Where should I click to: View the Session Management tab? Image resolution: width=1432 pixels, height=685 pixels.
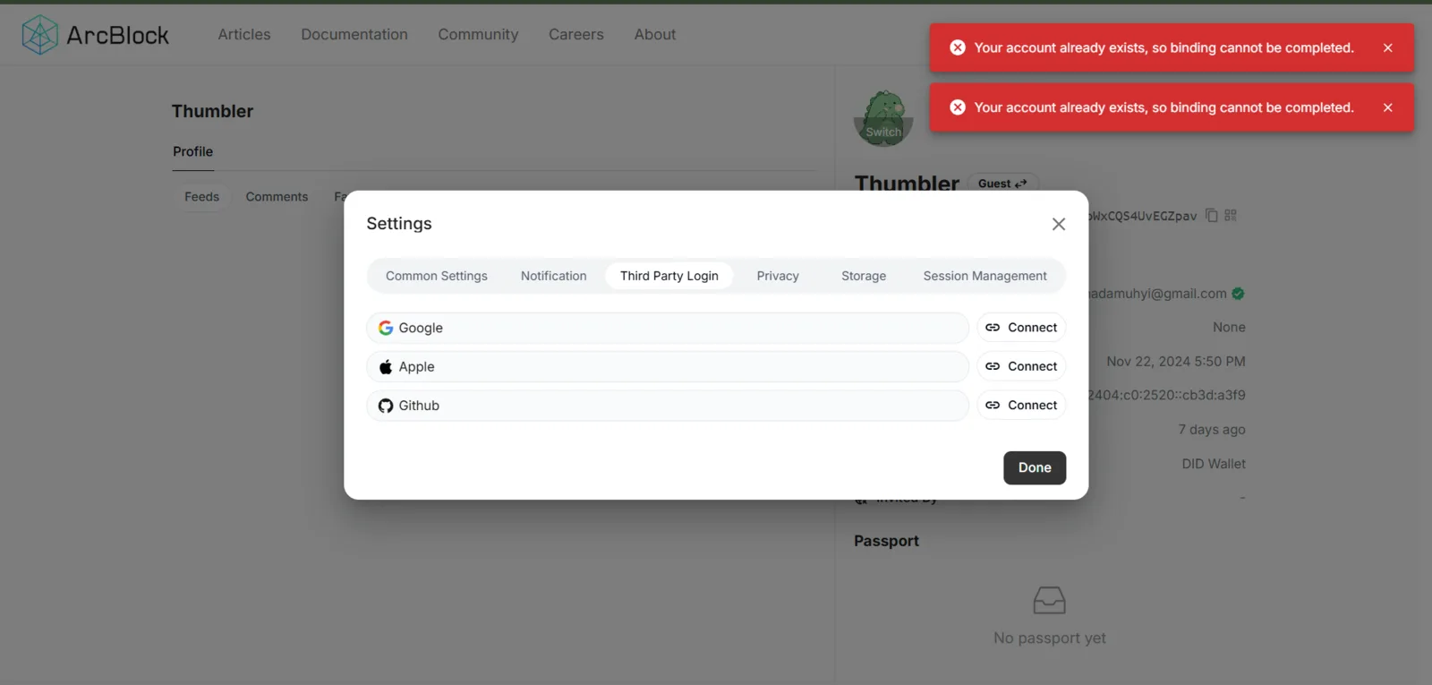pyautogui.click(x=984, y=276)
